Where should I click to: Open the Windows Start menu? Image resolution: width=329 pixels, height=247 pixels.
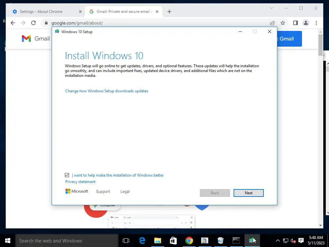[x=8, y=241]
